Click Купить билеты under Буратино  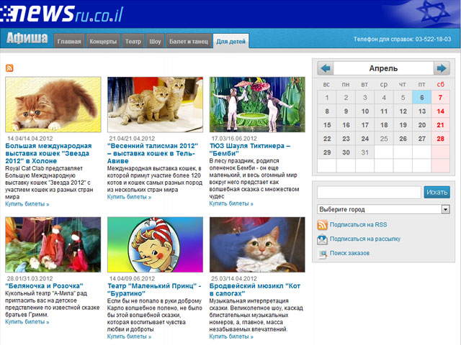click(x=129, y=336)
